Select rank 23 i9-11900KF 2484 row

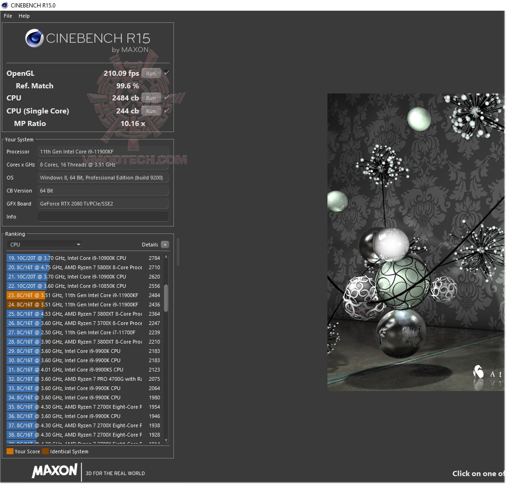tap(85, 295)
